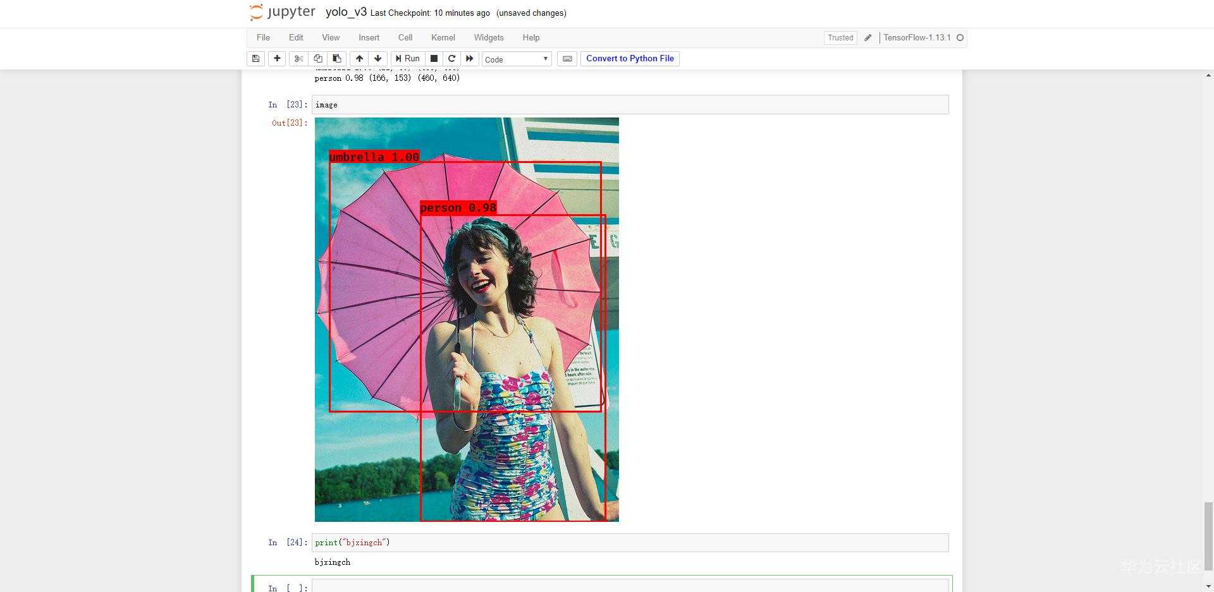Screen dimensions: 1214x592
Task: Copy selected cells icon
Action: [317, 59]
